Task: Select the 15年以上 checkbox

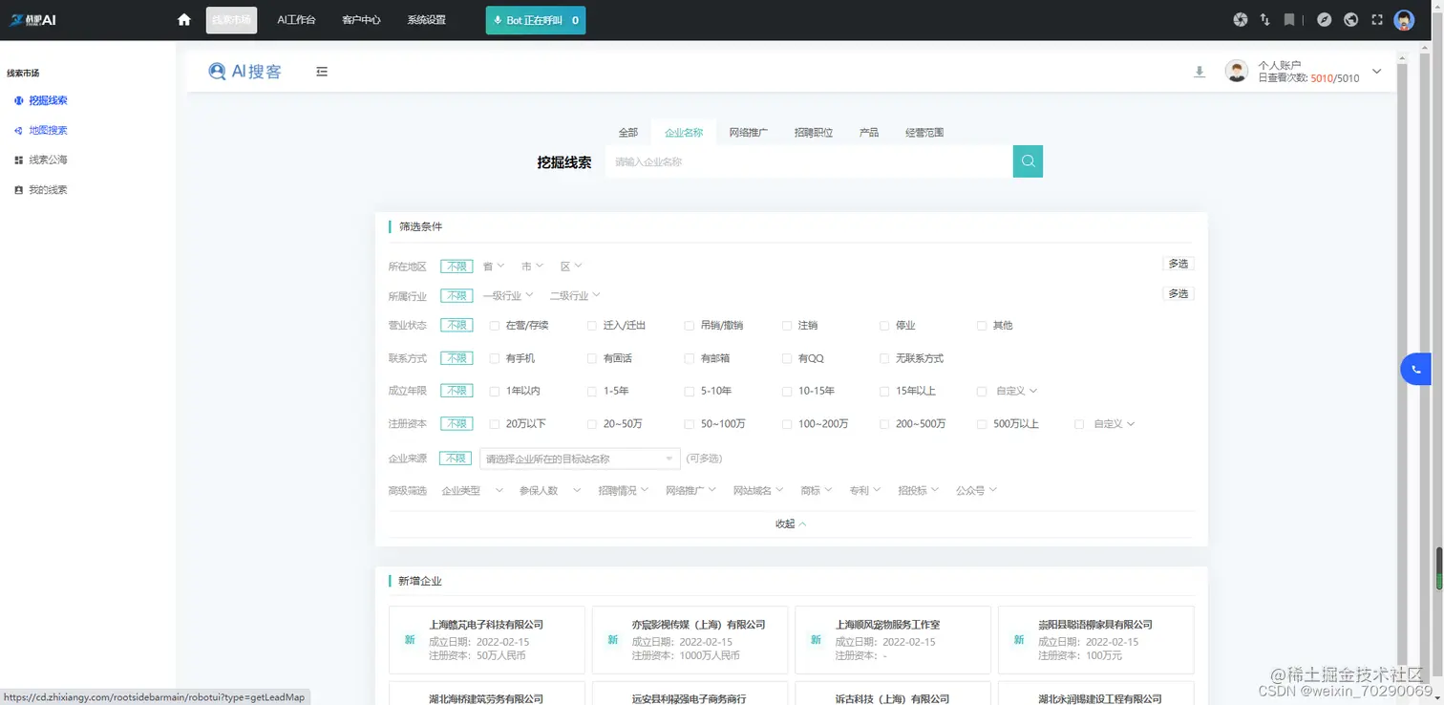Action: (884, 391)
